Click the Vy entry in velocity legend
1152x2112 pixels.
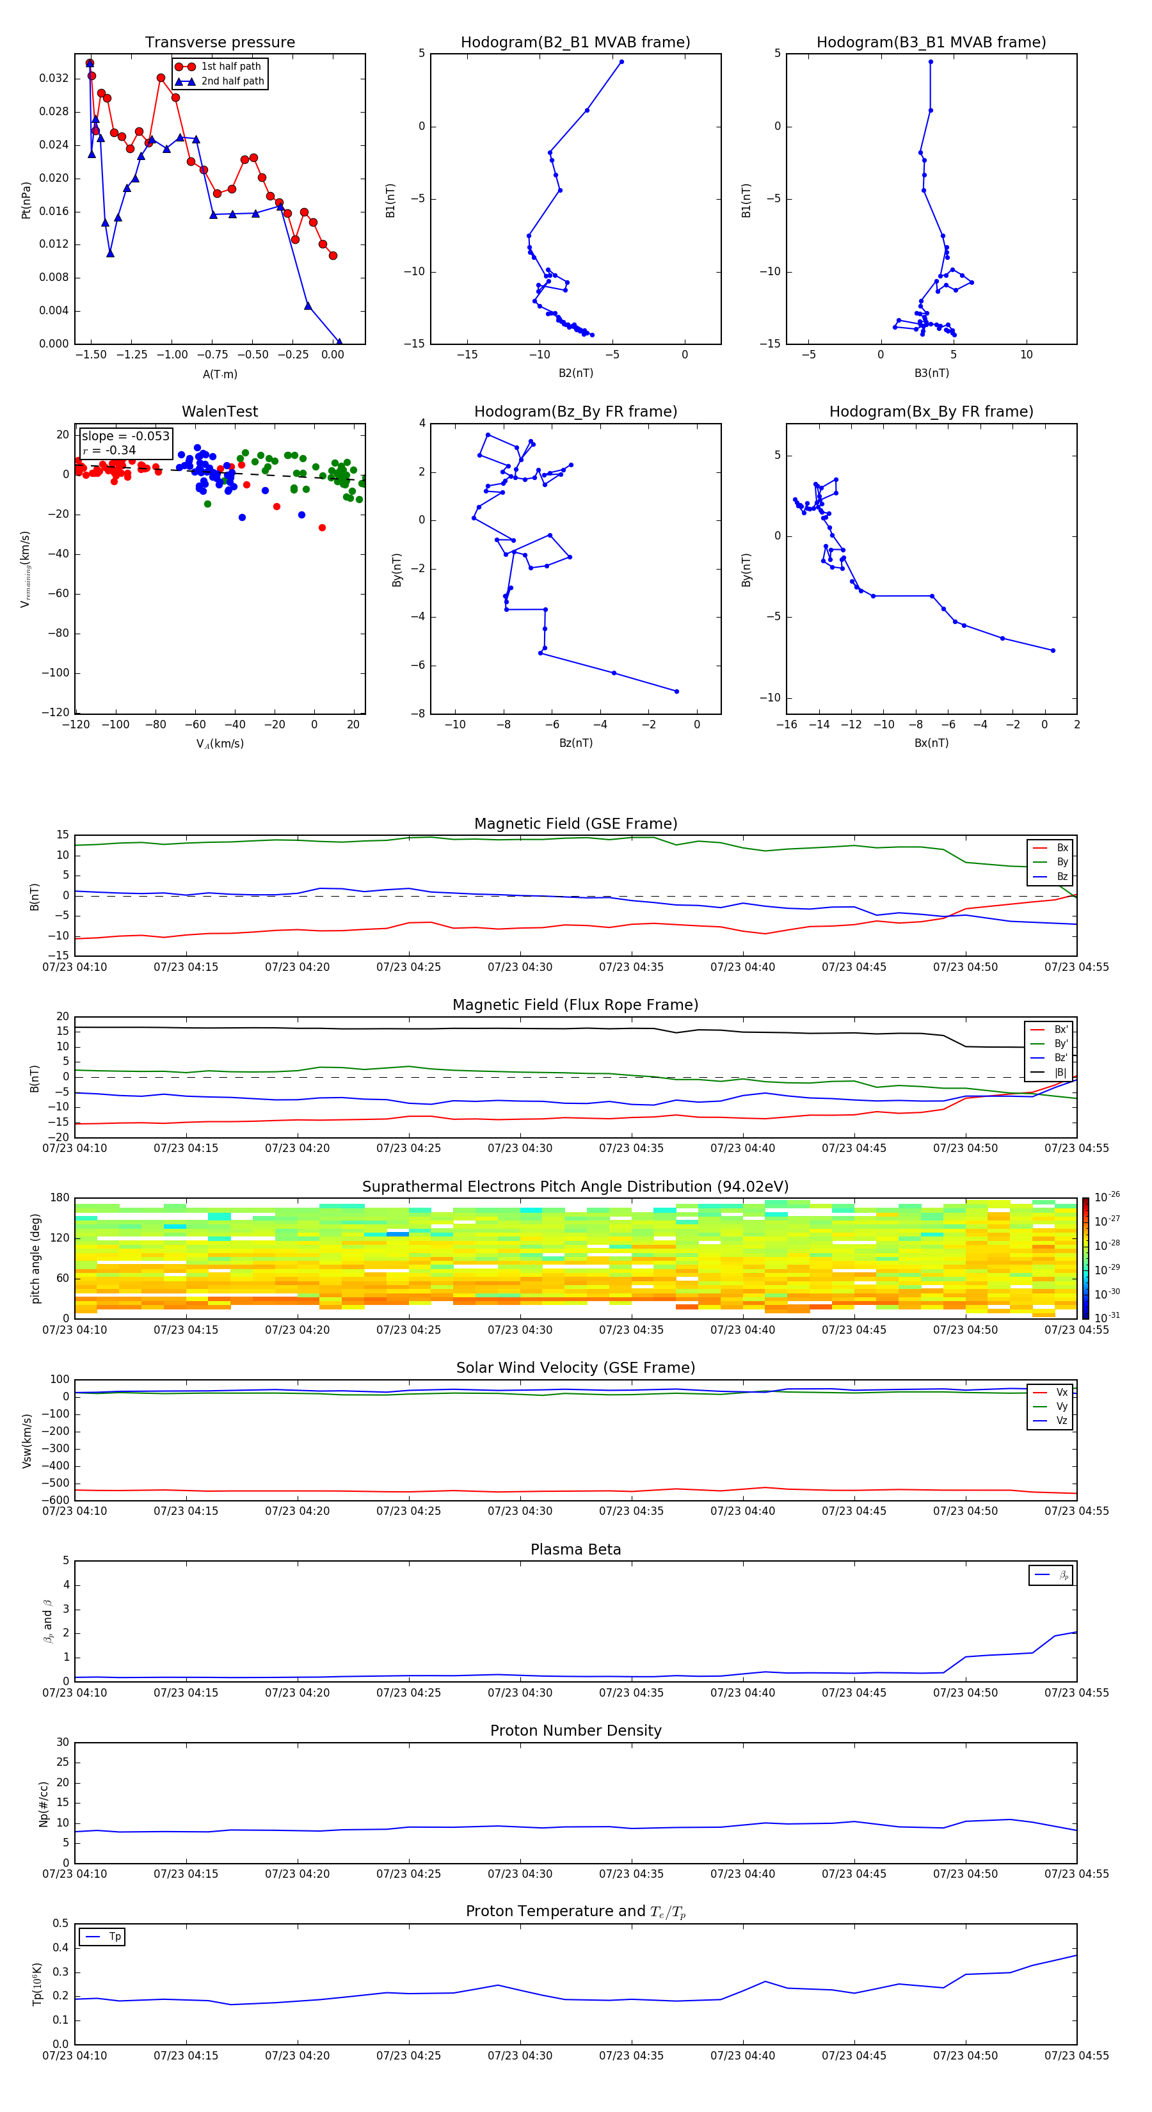point(1050,1406)
